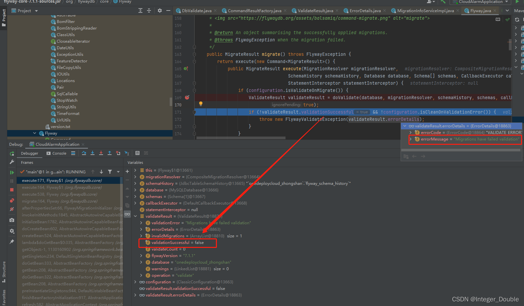The width and height of the screenshot is (524, 306).
Task: Switch to the Debugger tab
Action: 30,153
